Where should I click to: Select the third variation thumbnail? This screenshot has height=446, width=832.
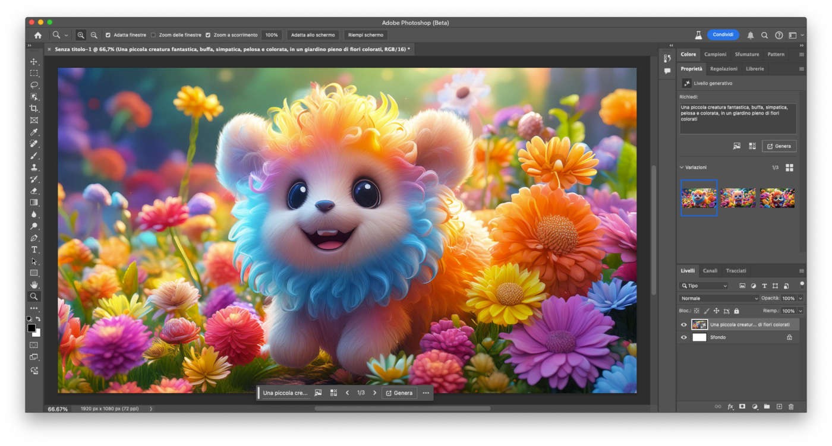[x=777, y=198]
